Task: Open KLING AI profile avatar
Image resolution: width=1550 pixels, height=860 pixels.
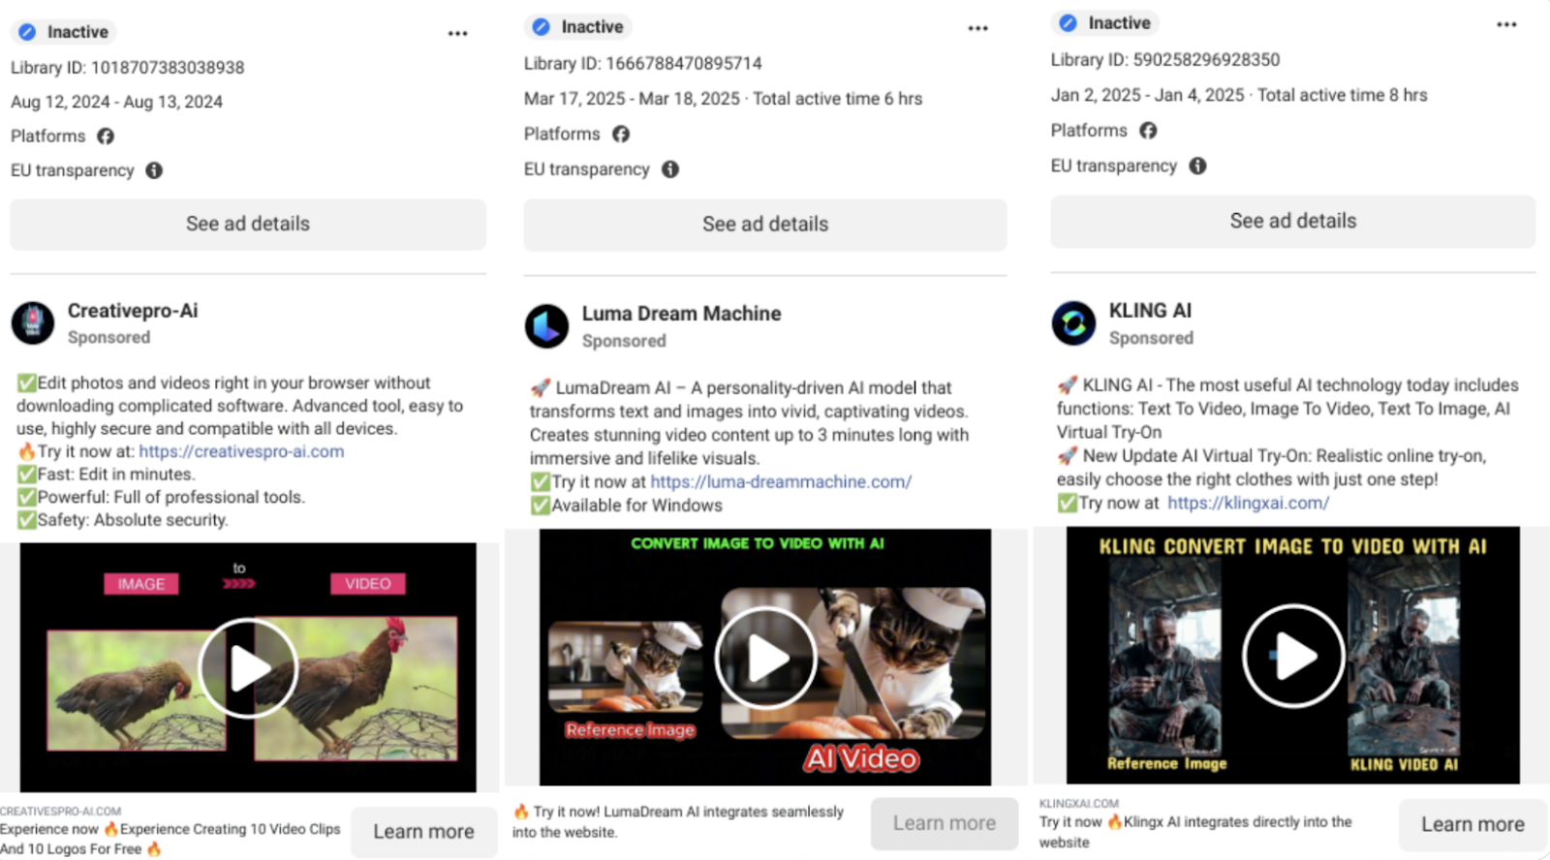Action: [x=1073, y=323]
